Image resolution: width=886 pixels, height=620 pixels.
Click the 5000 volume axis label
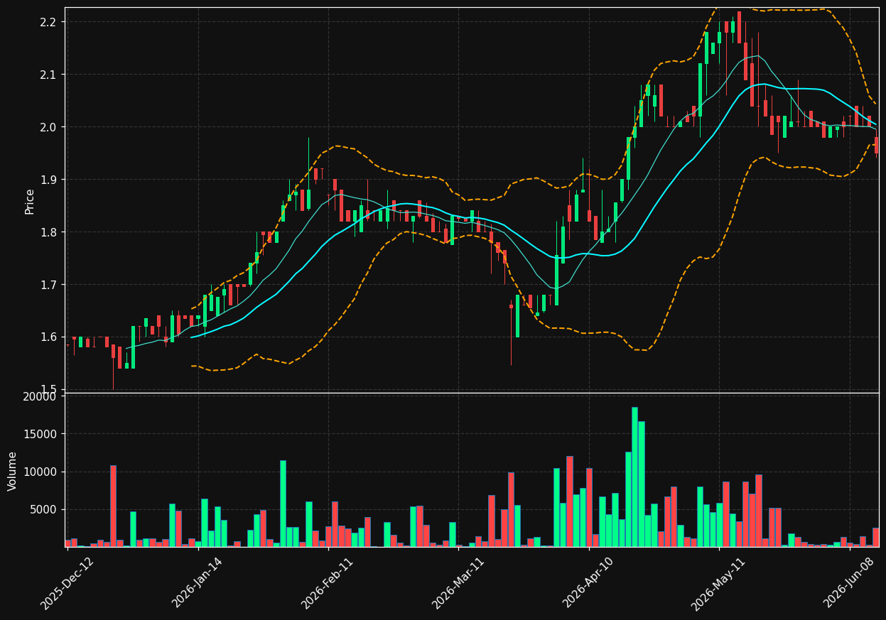43,509
